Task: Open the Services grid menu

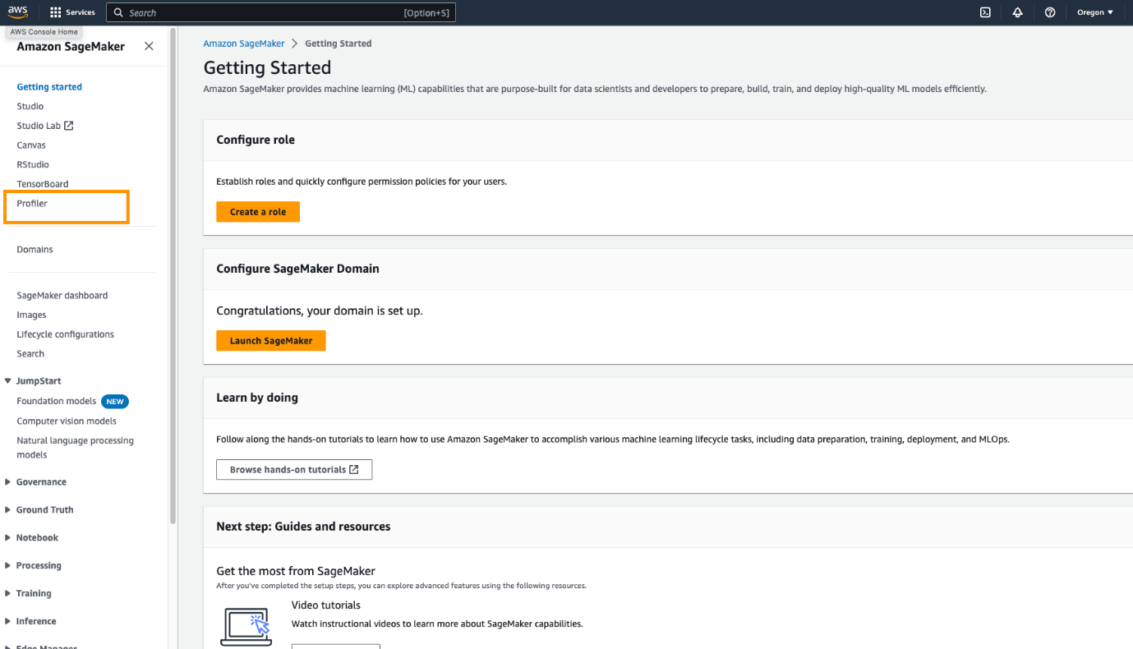Action: coord(56,12)
